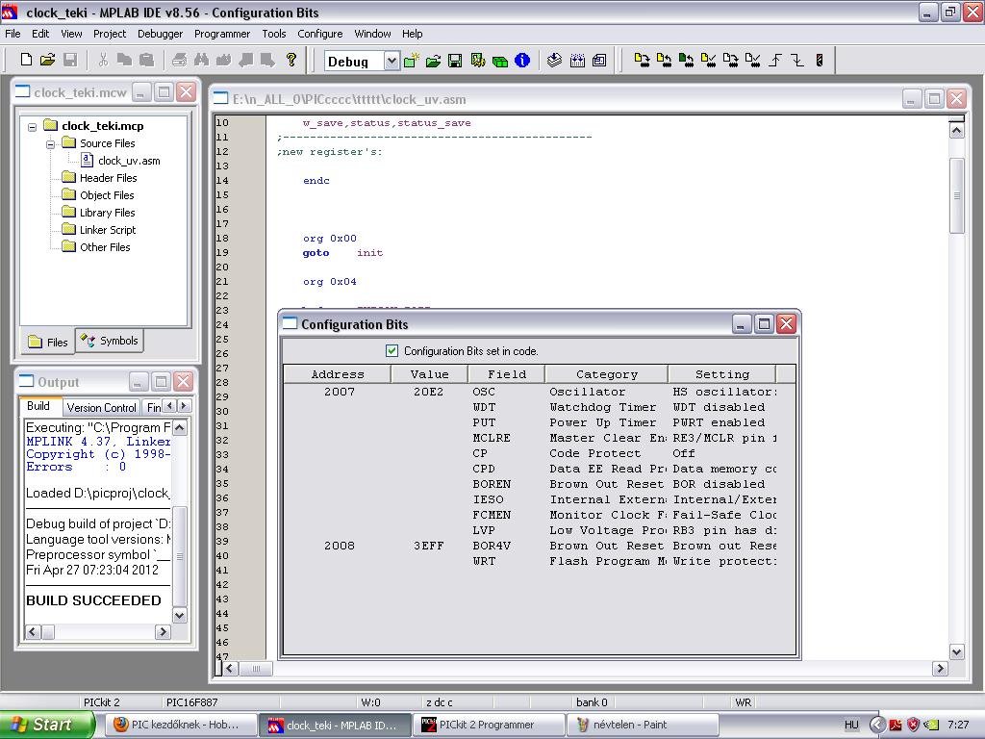Open the Configure menu

pos(319,34)
